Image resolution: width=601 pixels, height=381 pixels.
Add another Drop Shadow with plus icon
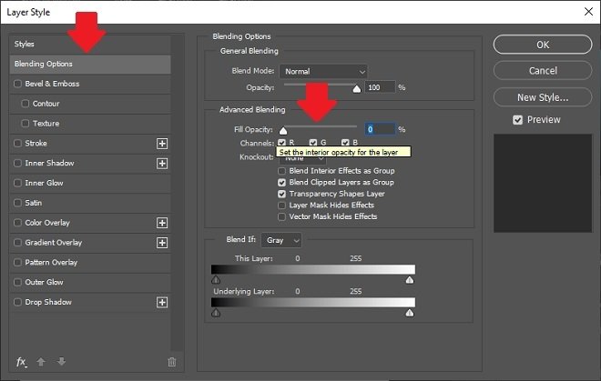tap(162, 303)
